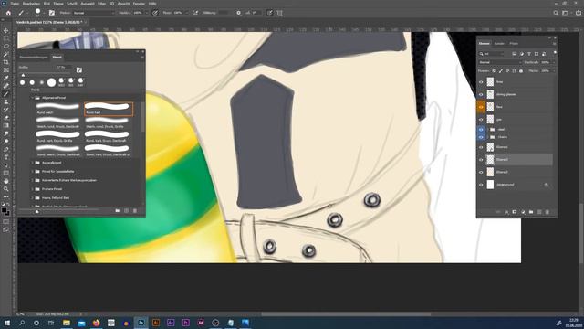Hide the topmost layer in layers panel
Viewport: 584px width, 329px height.
coord(481,82)
